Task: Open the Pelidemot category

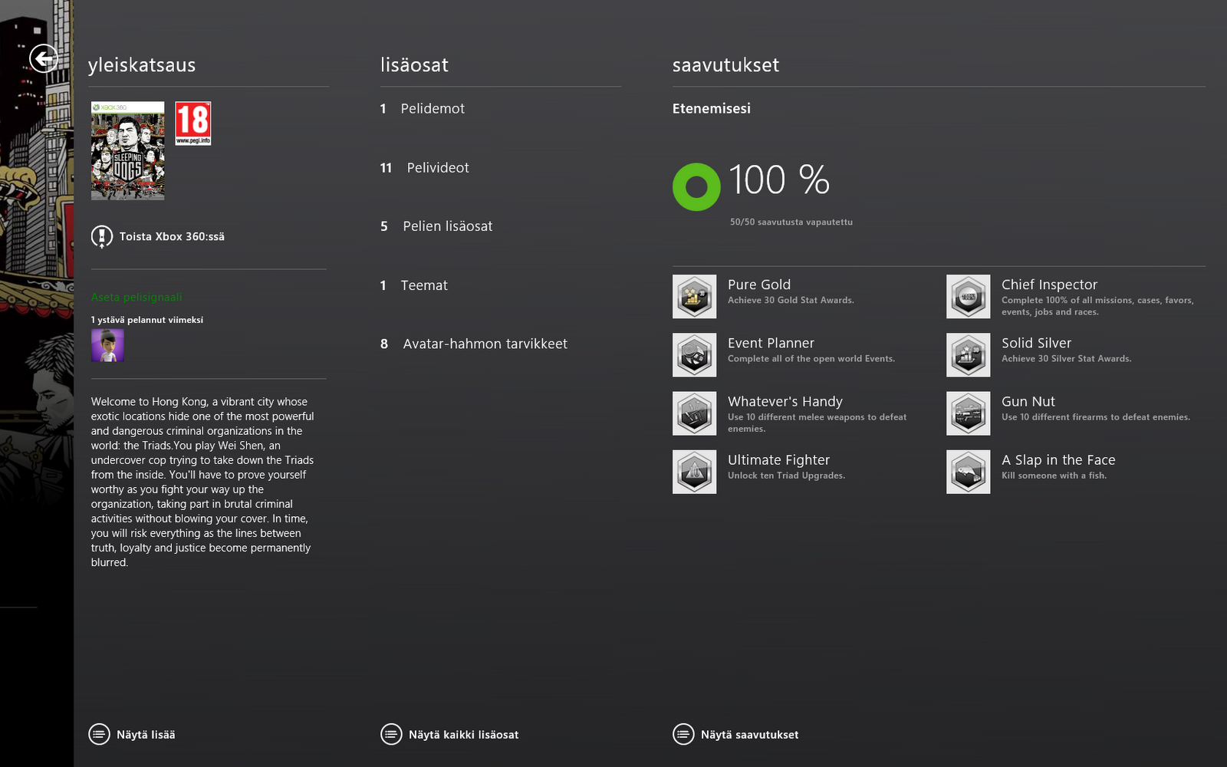Action: point(423,109)
